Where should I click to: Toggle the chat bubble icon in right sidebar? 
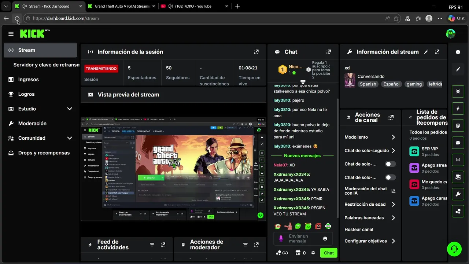pos(458,143)
